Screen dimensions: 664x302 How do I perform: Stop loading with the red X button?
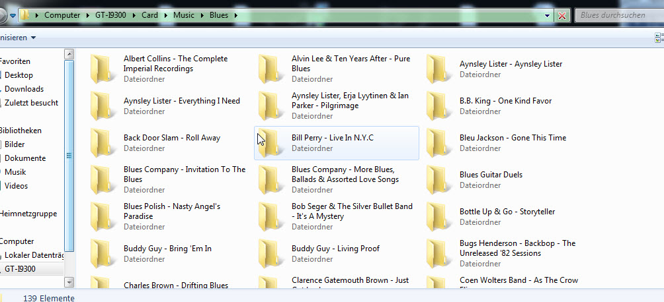click(x=562, y=16)
